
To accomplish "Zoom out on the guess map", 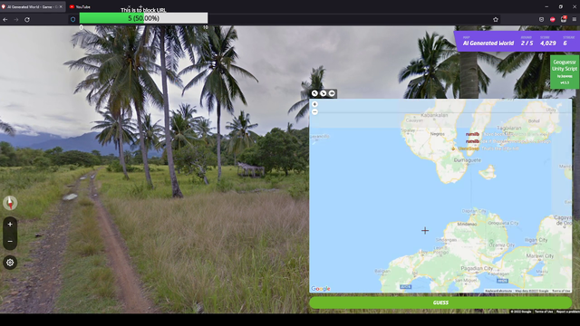I will 314,112.
